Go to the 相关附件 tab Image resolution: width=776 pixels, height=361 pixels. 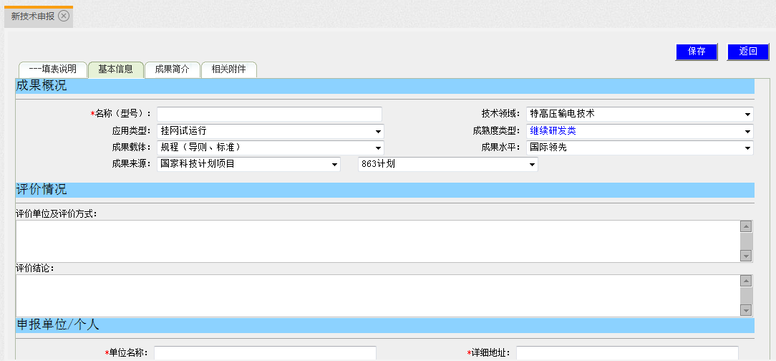pyautogui.click(x=228, y=69)
